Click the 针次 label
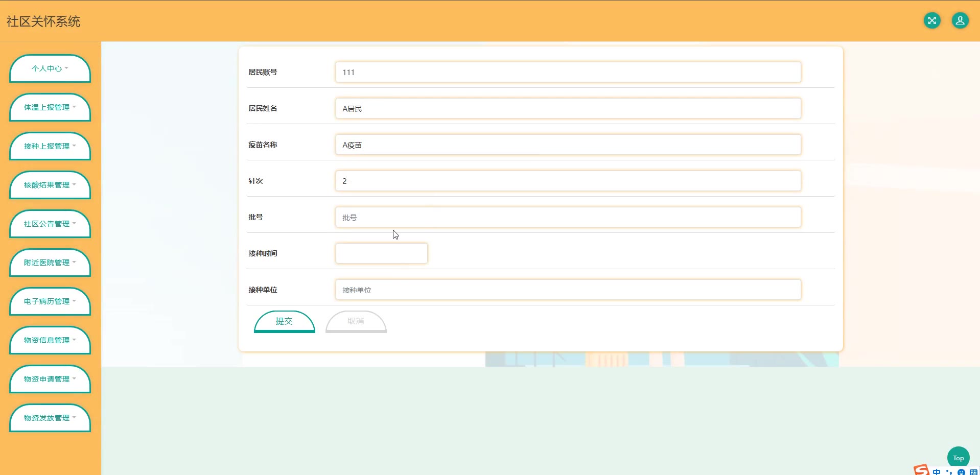Viewport: 980px width, 475px height. [x=255, y=181]
